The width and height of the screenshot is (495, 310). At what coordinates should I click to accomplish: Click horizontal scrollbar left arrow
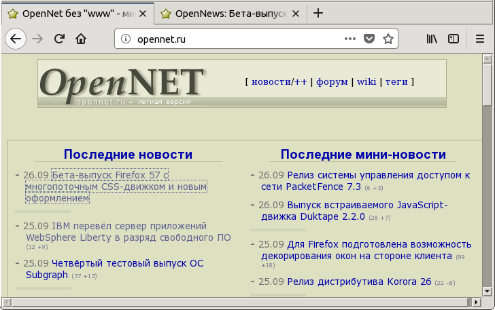(7, 303)
